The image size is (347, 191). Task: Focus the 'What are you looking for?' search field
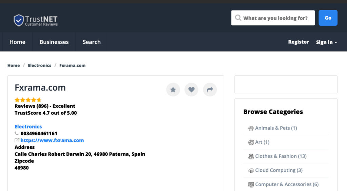(x=275, y=18)
